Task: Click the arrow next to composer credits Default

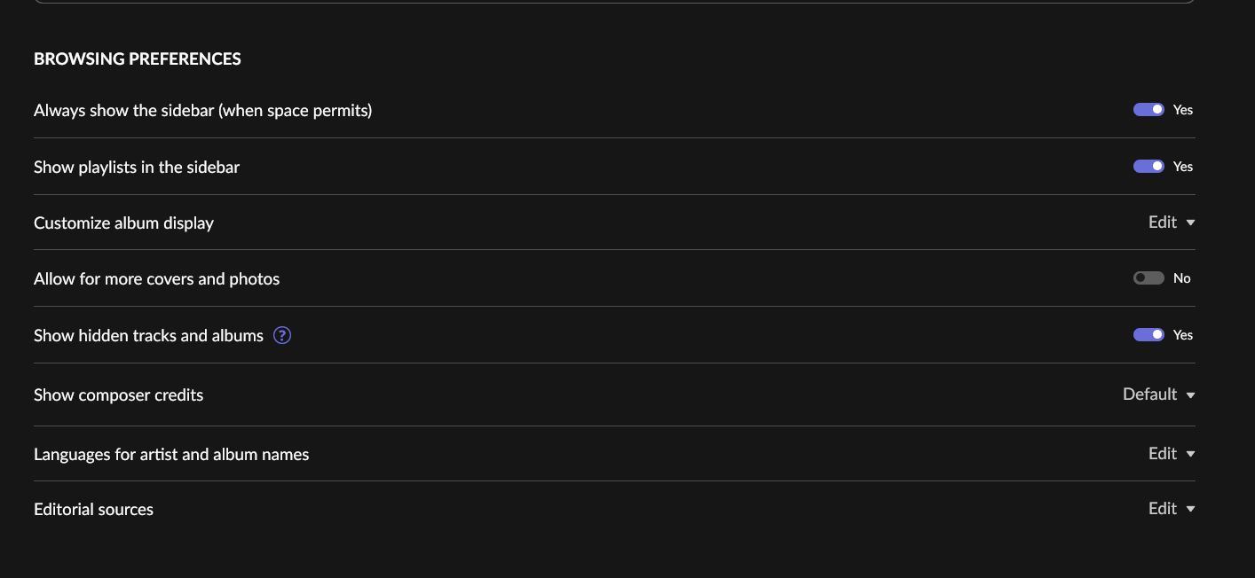Action: tap(1191, 395)
